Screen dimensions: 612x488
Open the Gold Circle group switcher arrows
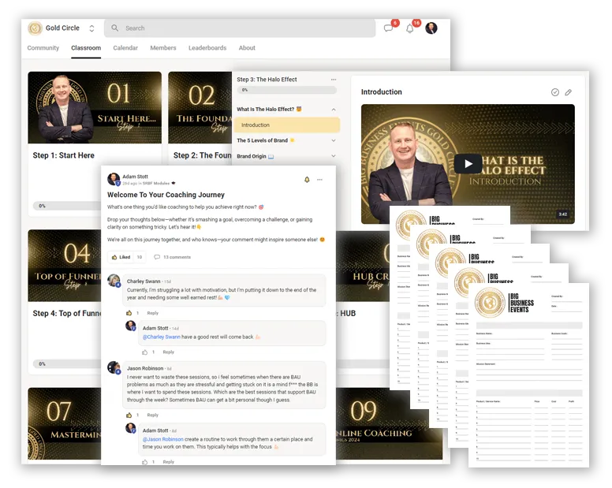click(x=91, y=28)
